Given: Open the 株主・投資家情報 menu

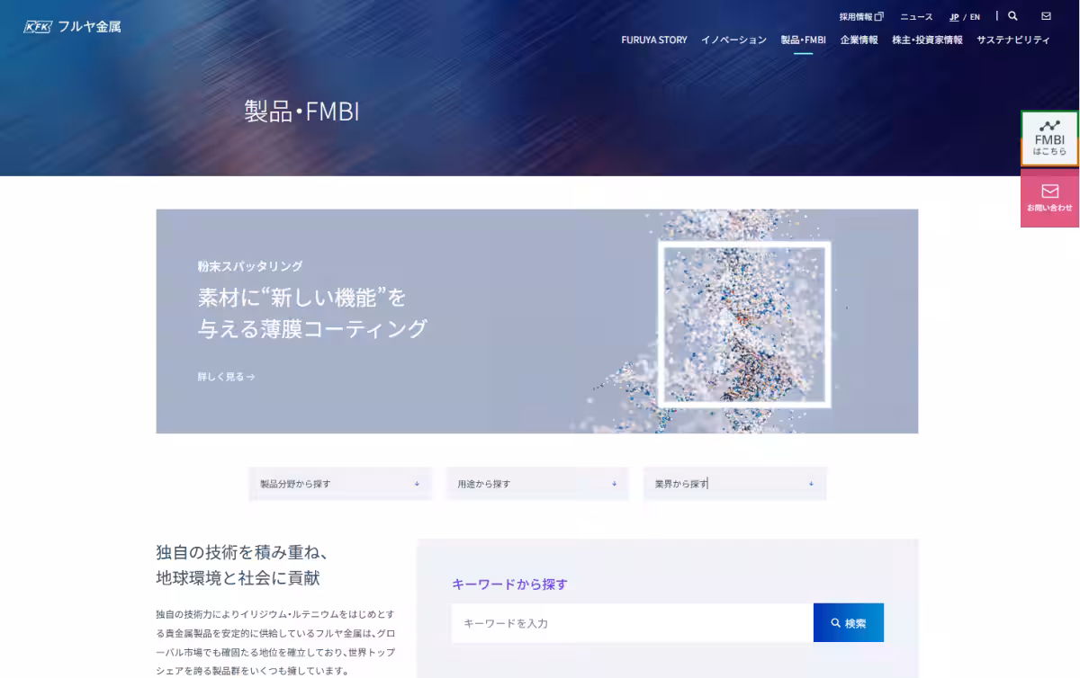Looking at the screenshot, I should click(927, 40).
